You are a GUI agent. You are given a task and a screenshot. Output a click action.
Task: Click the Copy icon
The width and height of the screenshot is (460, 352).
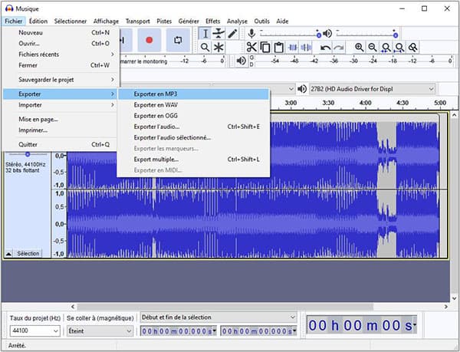(x=265, y=48)
